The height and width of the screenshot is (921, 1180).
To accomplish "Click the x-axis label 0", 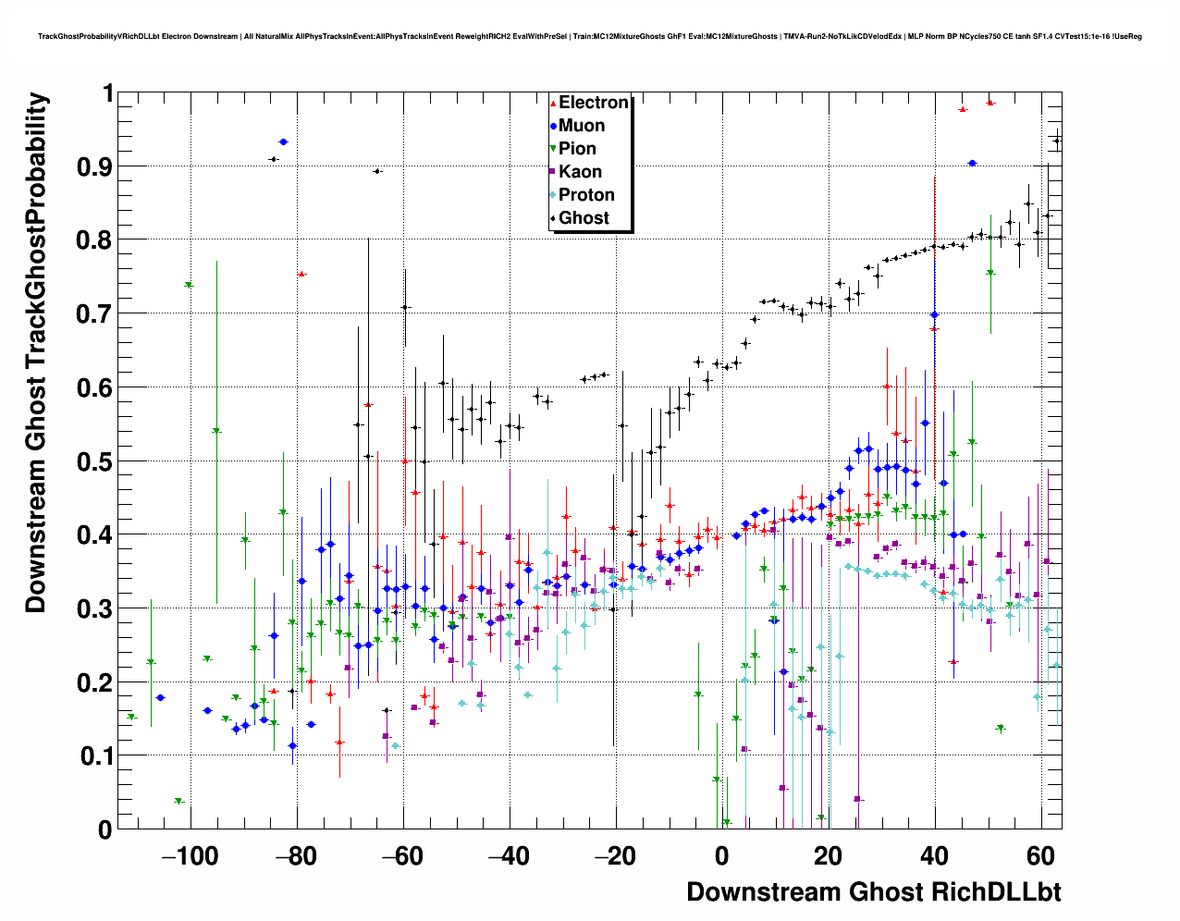I will tap(721, 856).
